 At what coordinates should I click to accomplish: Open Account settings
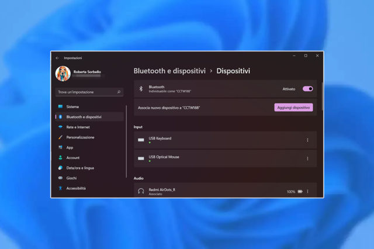coord(89,158)
